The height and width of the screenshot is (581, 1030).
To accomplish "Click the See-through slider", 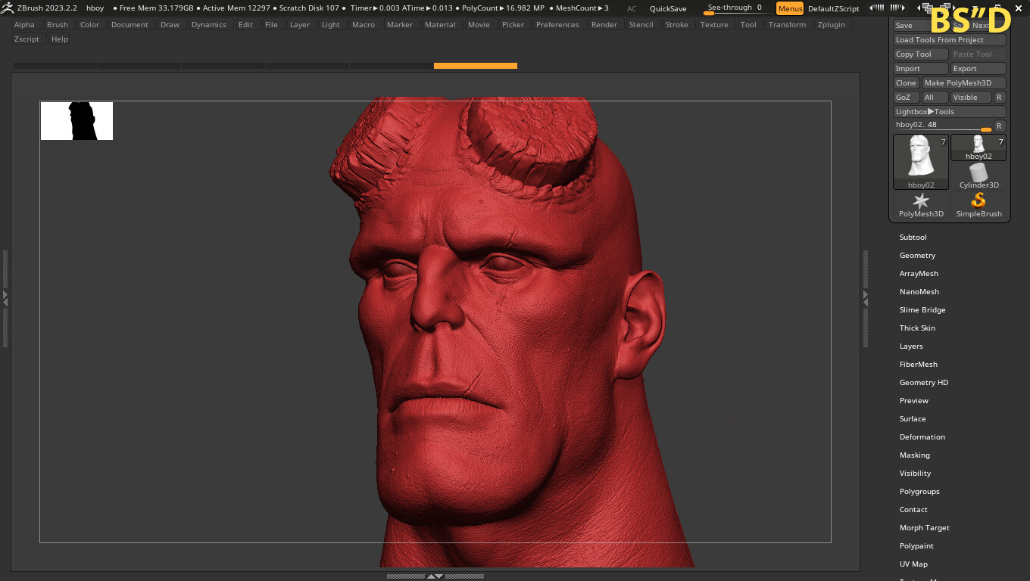I will coord(737,8).
